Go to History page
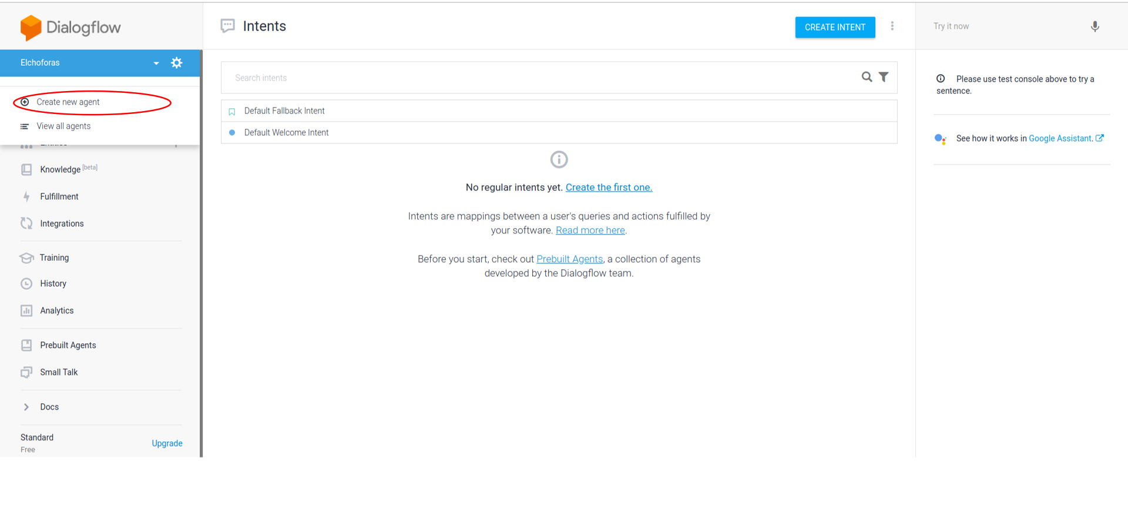The width and height of the screenshot is (1128, 530). coord(53,284)
